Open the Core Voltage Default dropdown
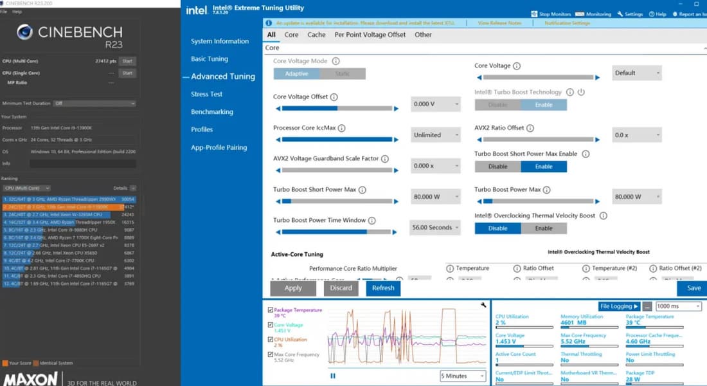Viewport: 707px width, 386px height. (637, 73)
